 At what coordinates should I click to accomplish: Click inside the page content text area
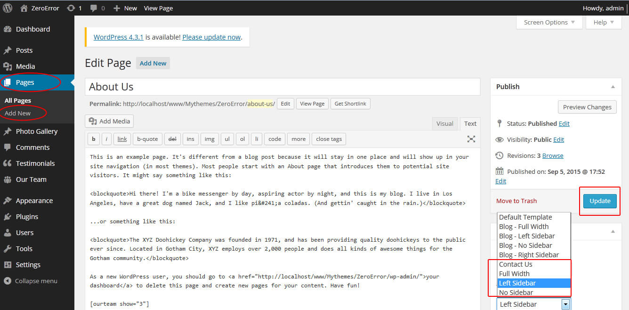[x=282, y=230]
